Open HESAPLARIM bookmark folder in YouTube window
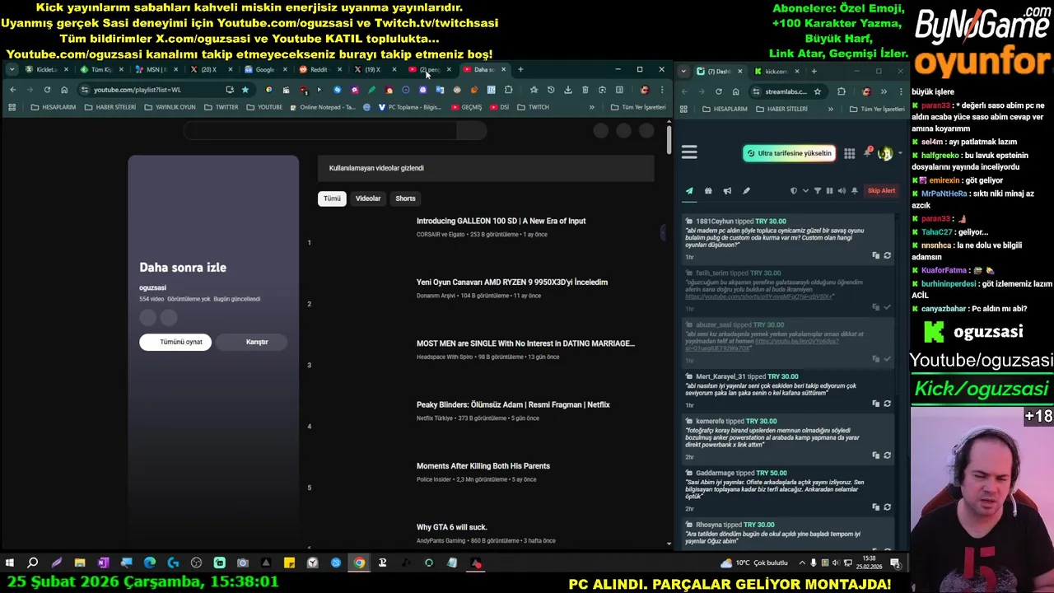The image size is (1054, 593). pyautogui.click(x=54, y=107)
